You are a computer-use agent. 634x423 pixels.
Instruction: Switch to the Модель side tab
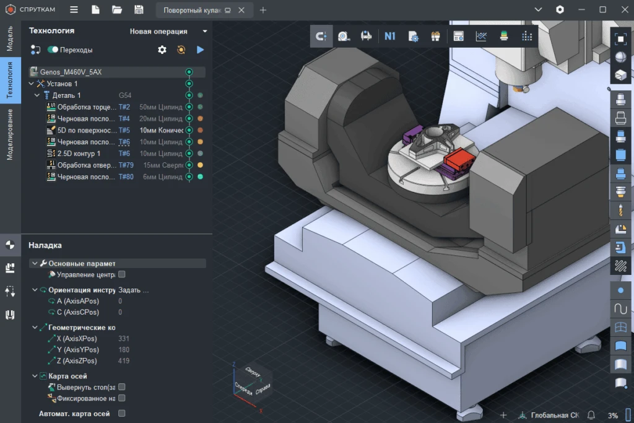coord(9,39)
